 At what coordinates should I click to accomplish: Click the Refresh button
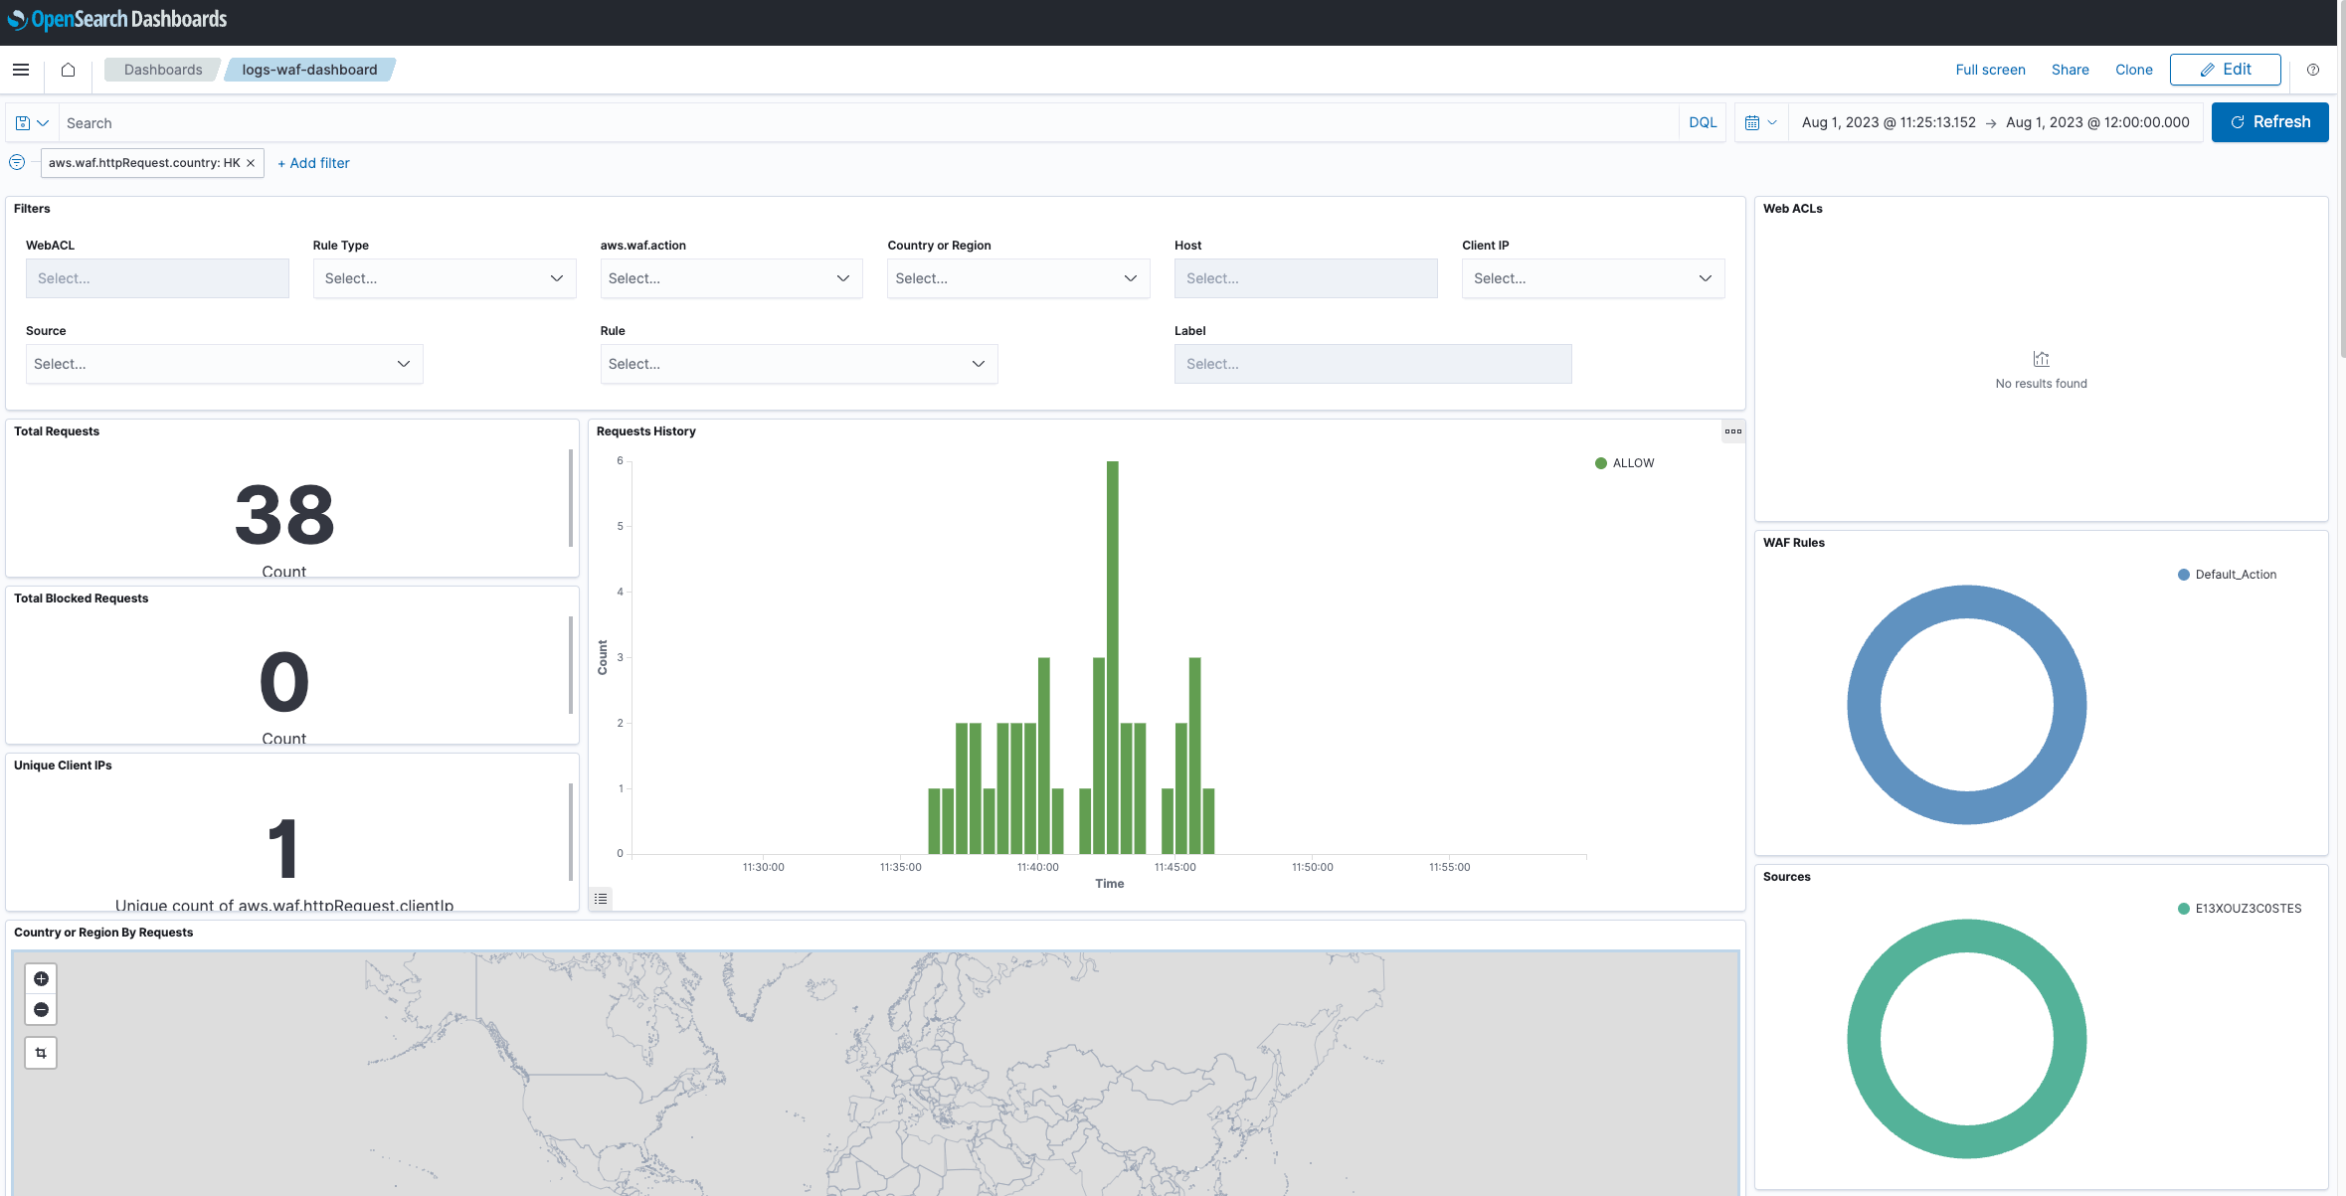coord(2269,122)
